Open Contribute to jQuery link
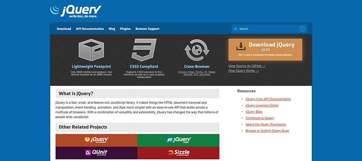The image size is (362, 161). click(x=260, y=118)
